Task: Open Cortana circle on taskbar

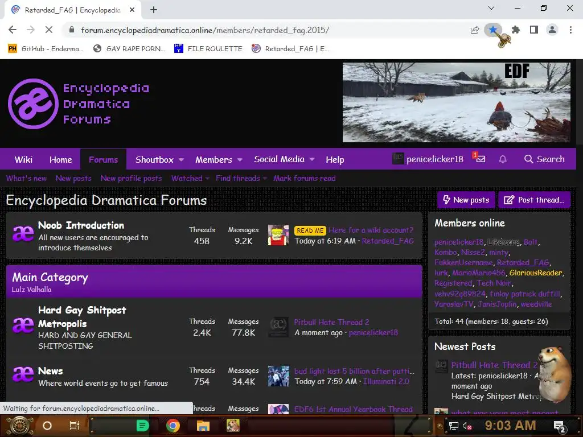Action: (47, 426)
